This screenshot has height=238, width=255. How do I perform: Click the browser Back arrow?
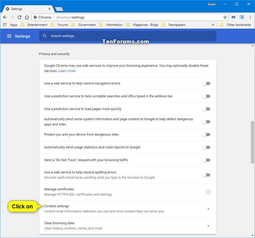coord(5,17)
